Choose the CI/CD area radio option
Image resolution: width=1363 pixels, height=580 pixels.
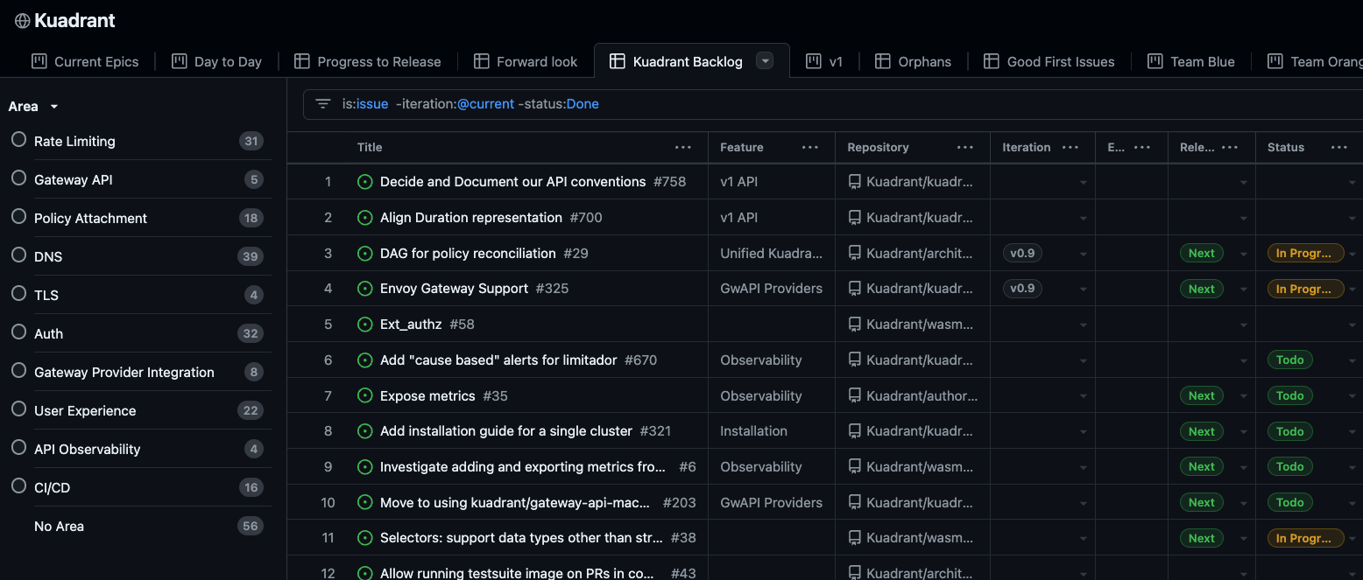pyautogui.click(x=18, y=486)
